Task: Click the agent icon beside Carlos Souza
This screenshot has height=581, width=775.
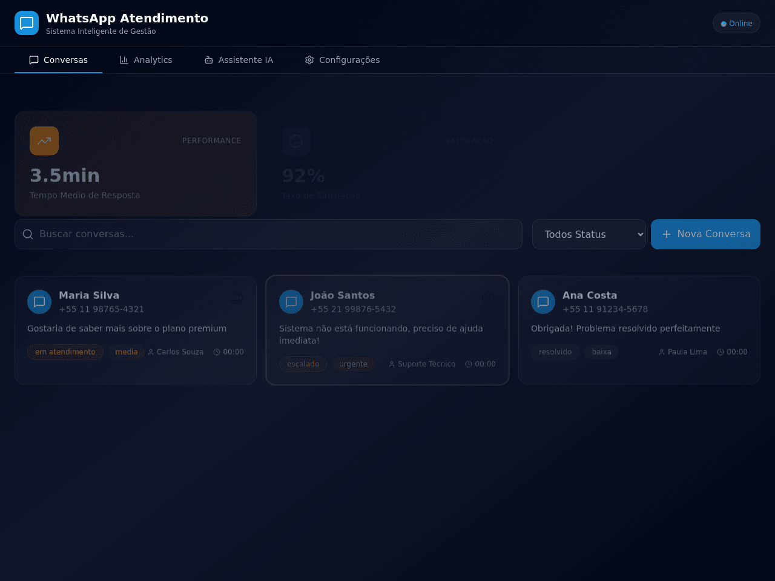Action: pos(151,352)
